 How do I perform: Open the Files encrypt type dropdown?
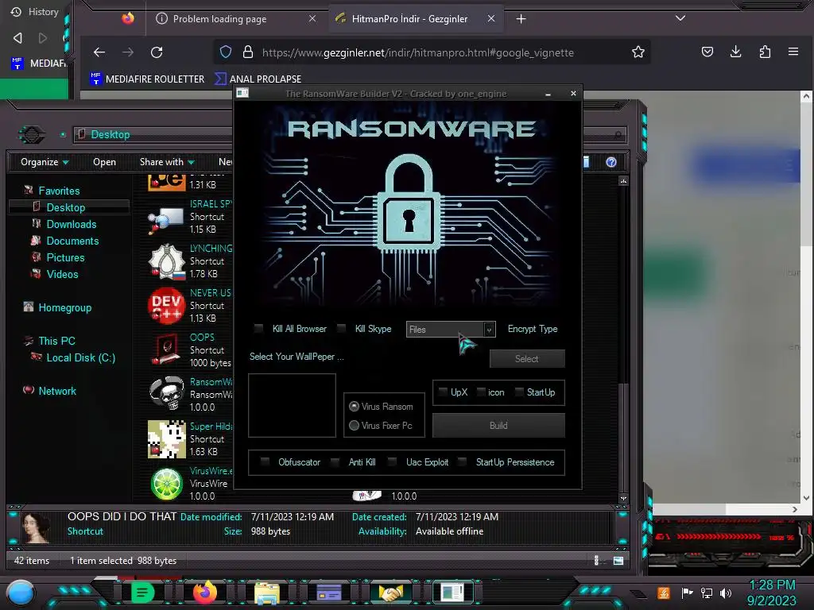point(451,330)
